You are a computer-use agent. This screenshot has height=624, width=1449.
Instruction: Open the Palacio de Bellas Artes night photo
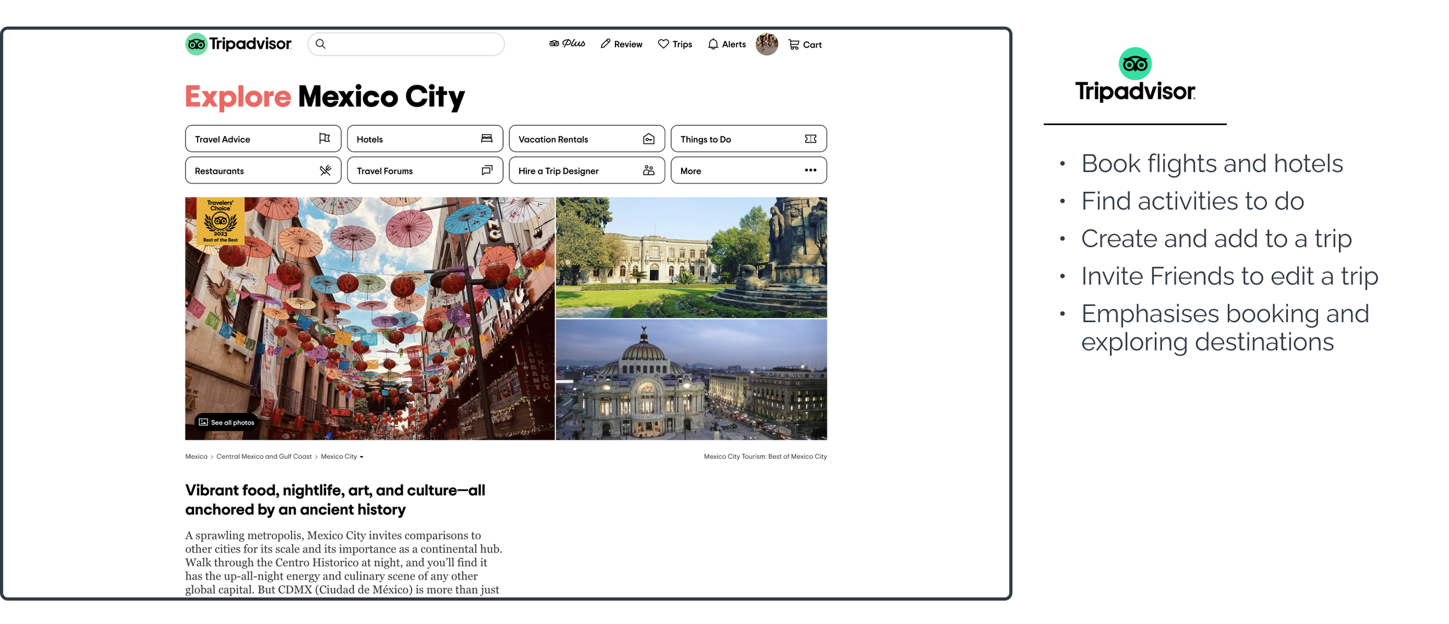tap(691, 380)
